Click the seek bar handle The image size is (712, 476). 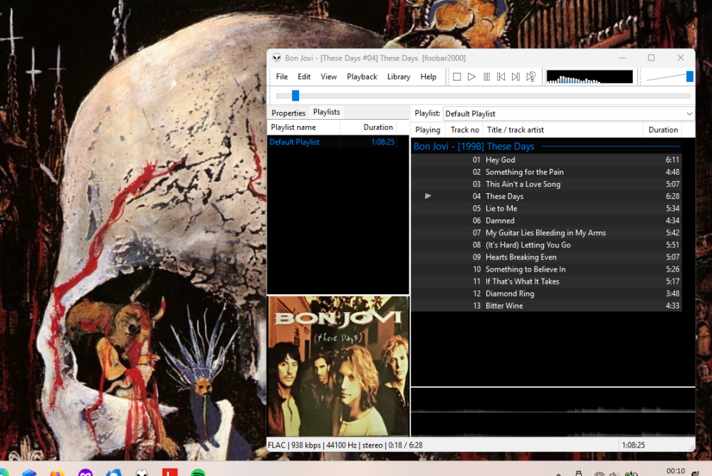(295, 95)
